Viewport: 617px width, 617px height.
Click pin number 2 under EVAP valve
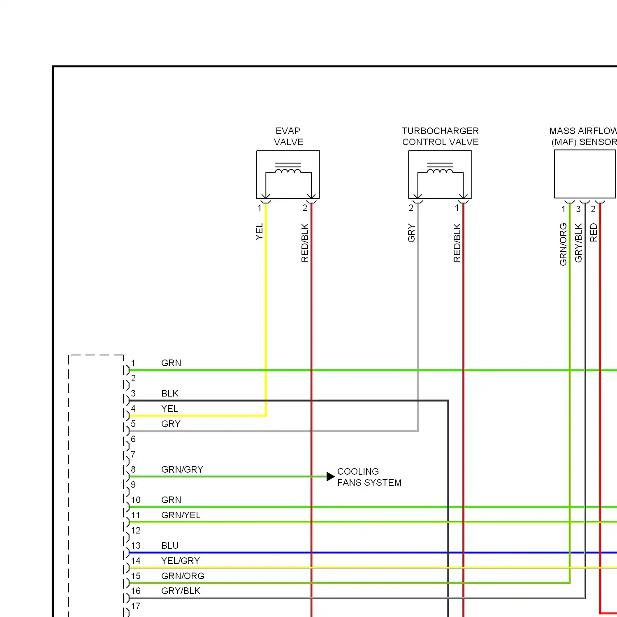point(305,208)
